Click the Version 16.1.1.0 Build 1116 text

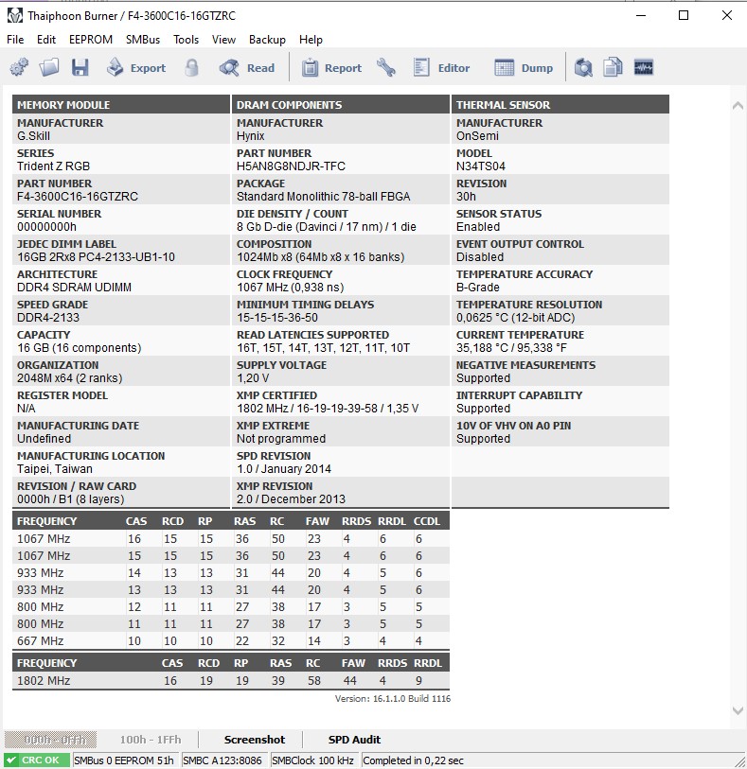click(393, 698)
